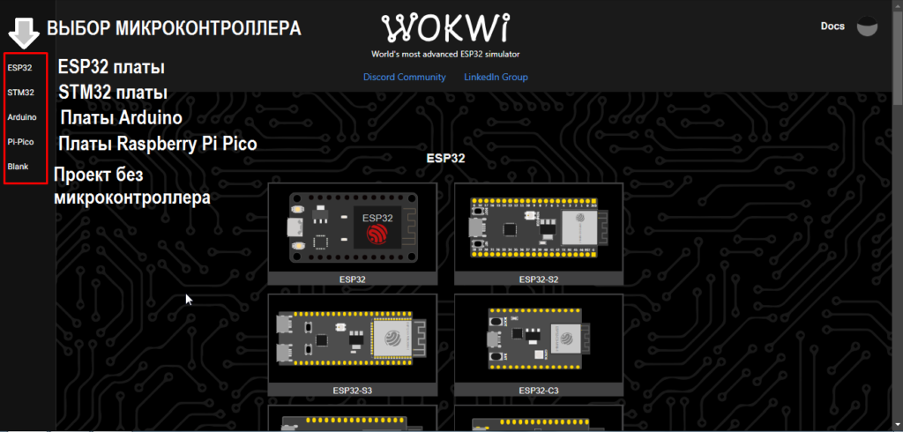Click the 'World's most advanced ESP32 simulator' tagline

pyautogui.click(x=445, y=54)
